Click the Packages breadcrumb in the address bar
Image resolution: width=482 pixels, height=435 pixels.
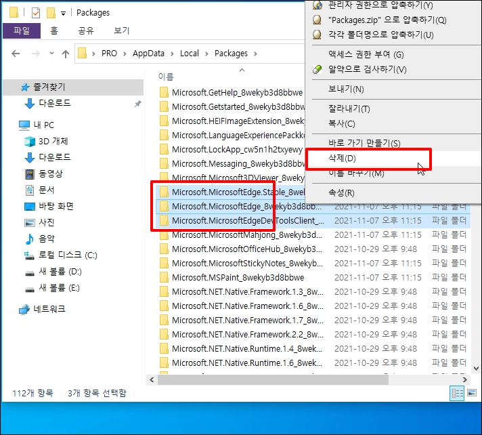[231, 54]
